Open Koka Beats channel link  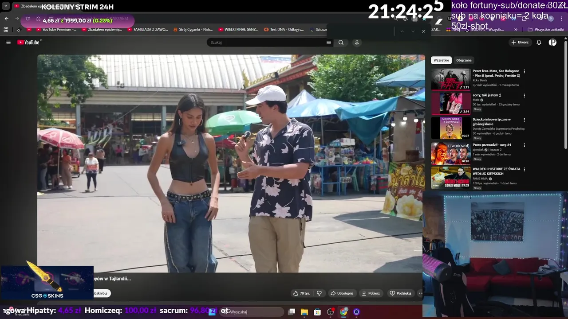pos(480,80)
